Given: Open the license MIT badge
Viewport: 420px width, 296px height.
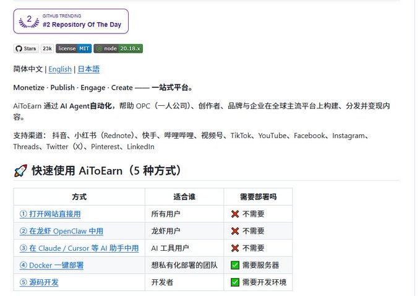Looking at the screenshot, I should coord(74,48).
